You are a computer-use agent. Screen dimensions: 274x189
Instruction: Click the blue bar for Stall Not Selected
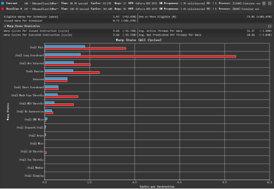(59, 62)
